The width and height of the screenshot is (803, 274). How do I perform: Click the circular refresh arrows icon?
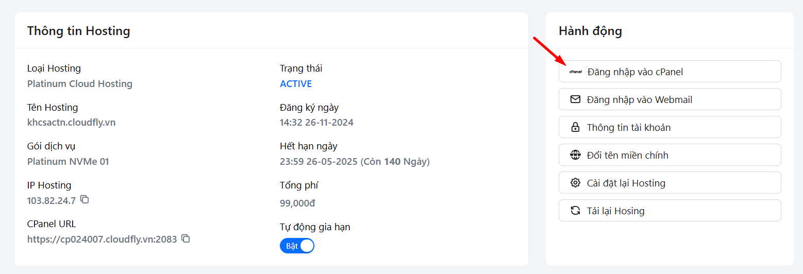pos(575,211)
